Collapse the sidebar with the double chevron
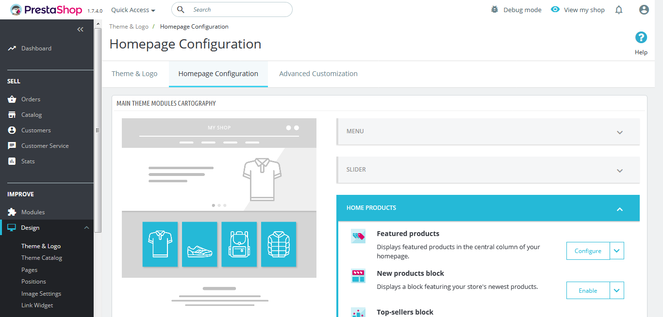Image resolution: width=663 pixels, height=317 pixels. 81,30
